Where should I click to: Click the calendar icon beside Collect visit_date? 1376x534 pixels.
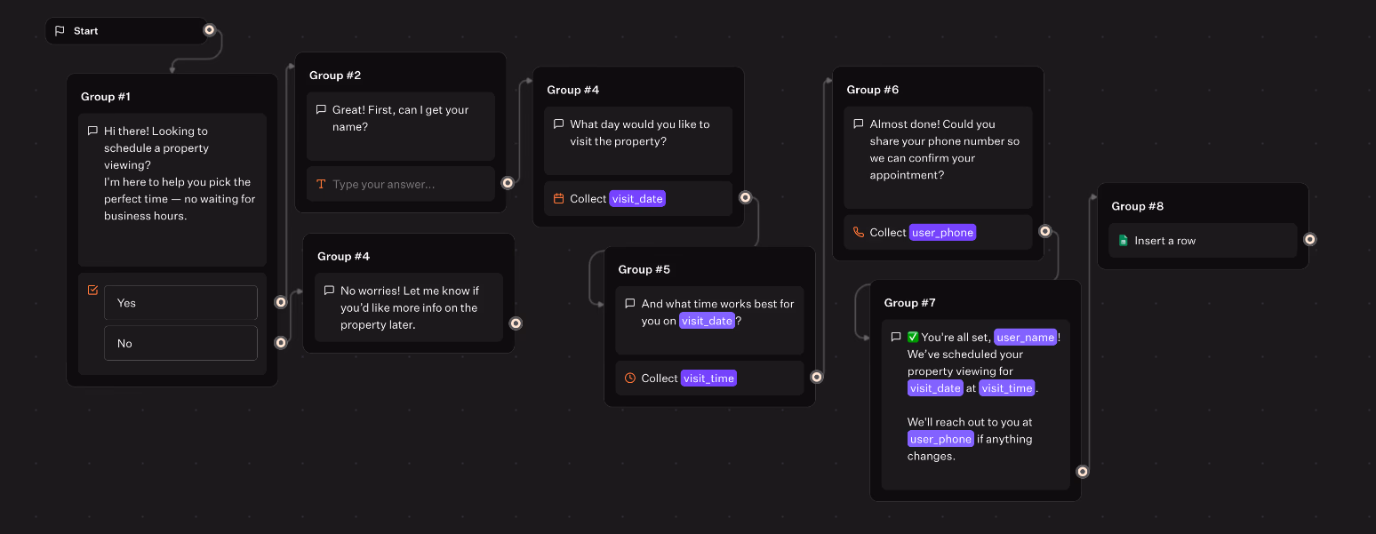pyautogui.click(x=558, y=199)
